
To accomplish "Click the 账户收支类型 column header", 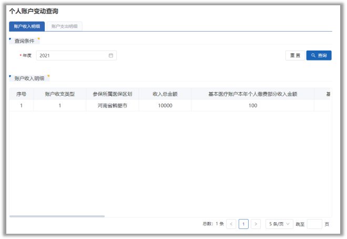I will [x=60, y=94].
